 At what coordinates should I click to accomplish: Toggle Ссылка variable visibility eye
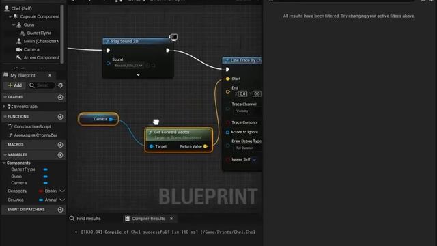pos(62,200)
